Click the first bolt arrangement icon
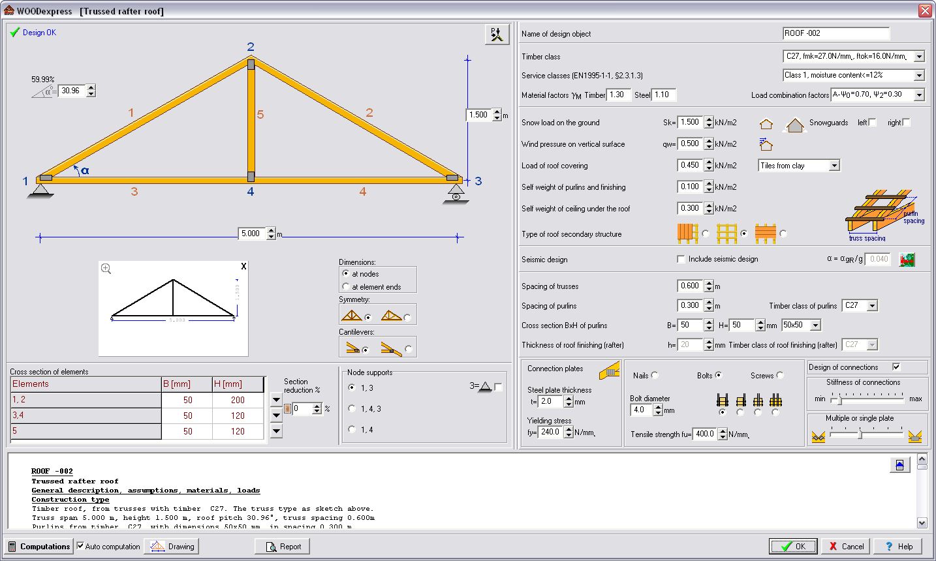The width and height of the screenshot is (936, 561). click(x=722, y=400)
